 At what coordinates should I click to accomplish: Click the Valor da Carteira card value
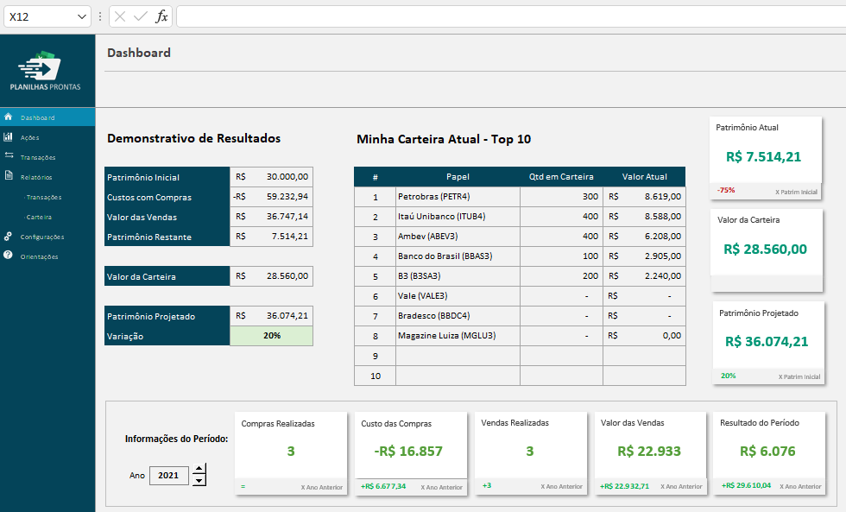pyautogui.click(x=765, y=250)
